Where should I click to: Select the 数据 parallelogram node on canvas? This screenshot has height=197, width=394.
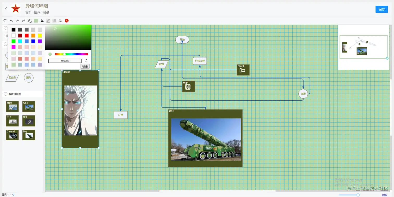coord(162,64)
